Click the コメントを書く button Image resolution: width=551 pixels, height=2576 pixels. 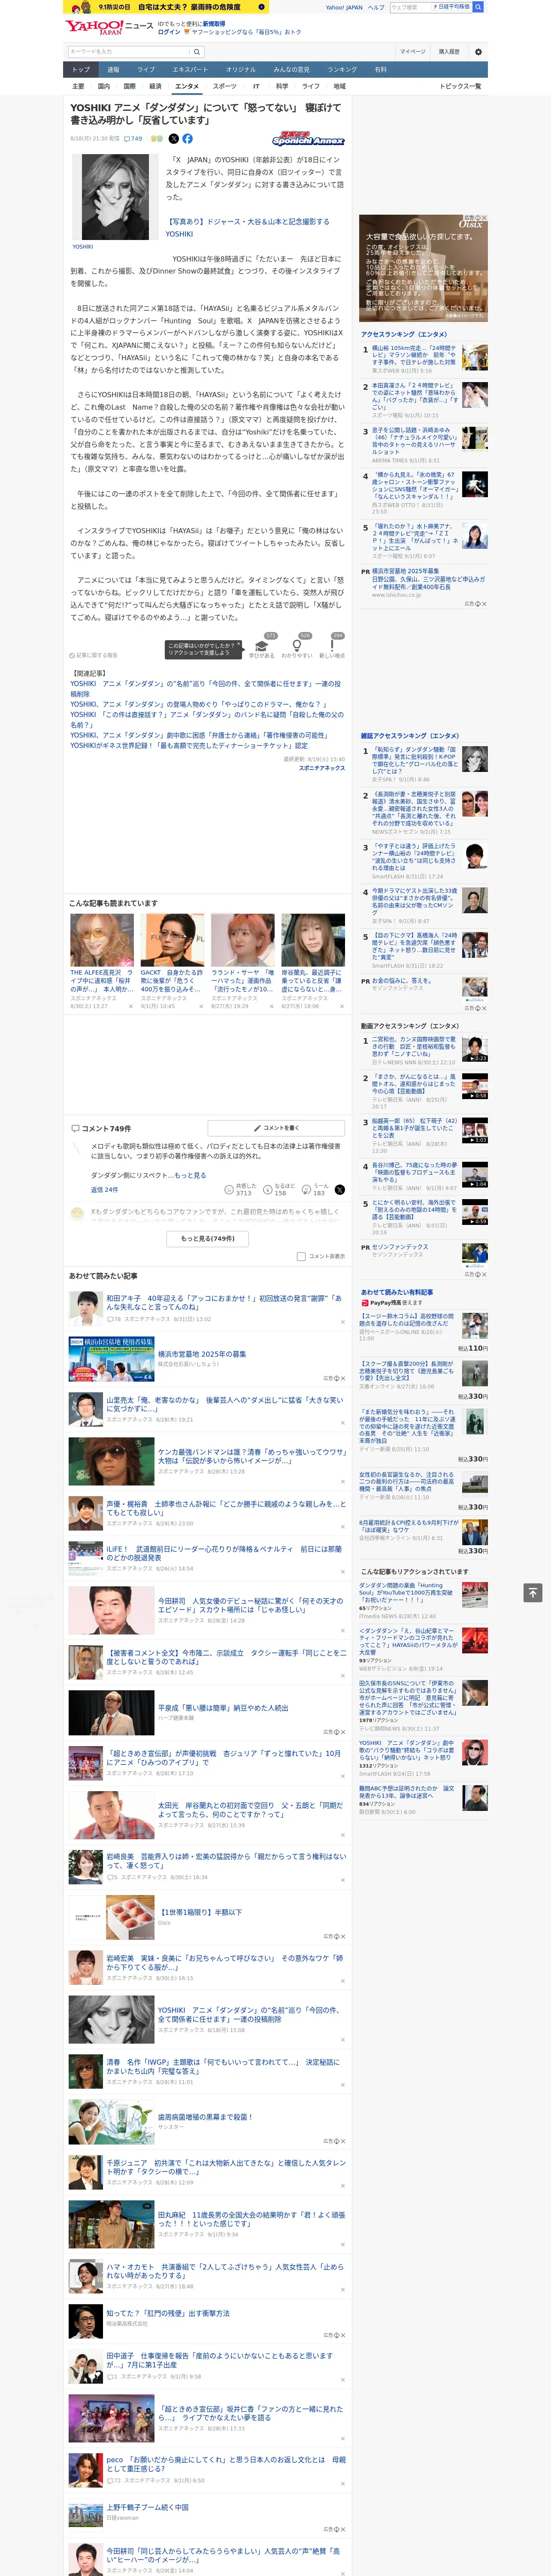pyautogui.click(x=276, y=1127)
